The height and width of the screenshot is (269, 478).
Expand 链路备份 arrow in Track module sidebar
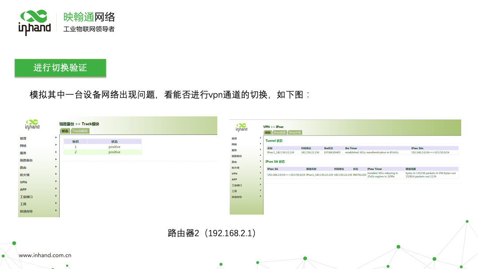56,160
